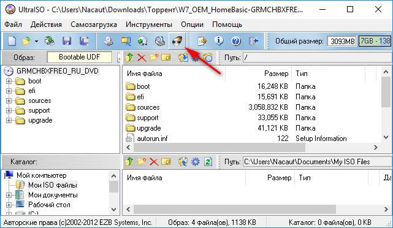Click the horizontal scrollbar of the image file list
The image size is (393, 228).
252,147
